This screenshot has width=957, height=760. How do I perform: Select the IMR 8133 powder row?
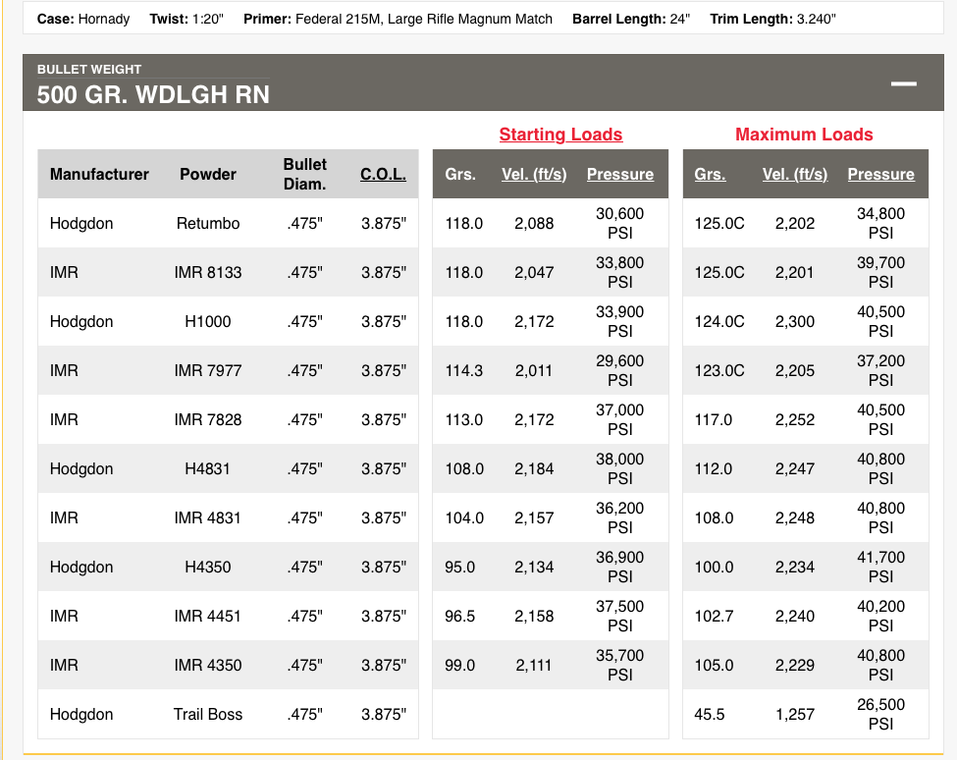208,272
